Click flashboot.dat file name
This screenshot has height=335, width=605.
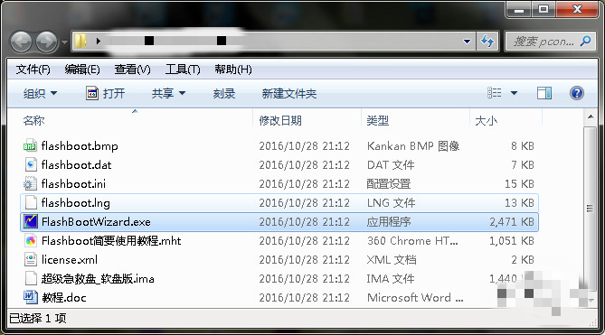click(76, 165)
